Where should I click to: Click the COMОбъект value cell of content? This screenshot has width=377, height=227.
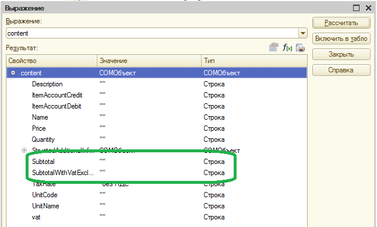click(x=118, y=73)
